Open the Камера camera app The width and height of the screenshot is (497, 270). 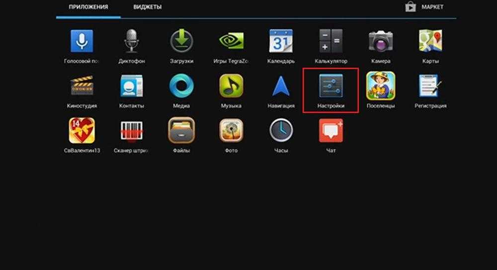click(x=380, y=41)
